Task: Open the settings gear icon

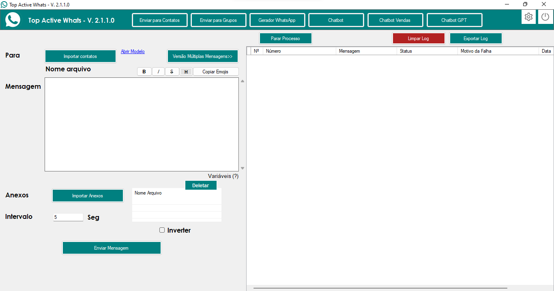Action: click(528, 17)
